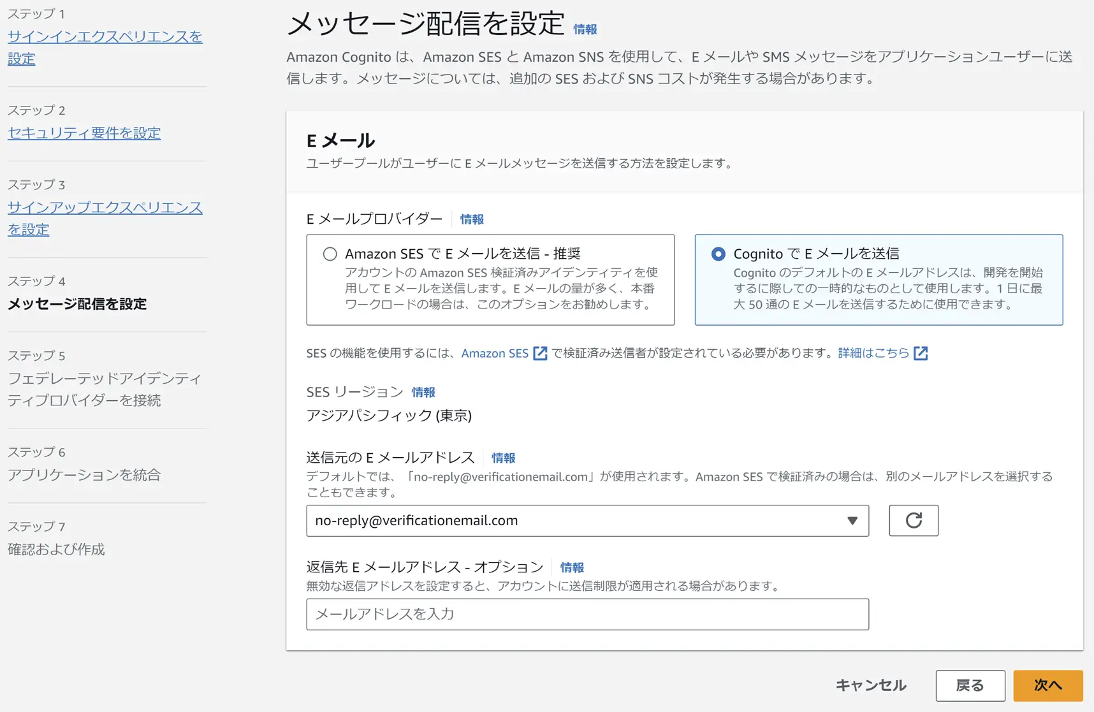Click the キャンセル button
1094x712 pixels.
(x=871, y=685)
